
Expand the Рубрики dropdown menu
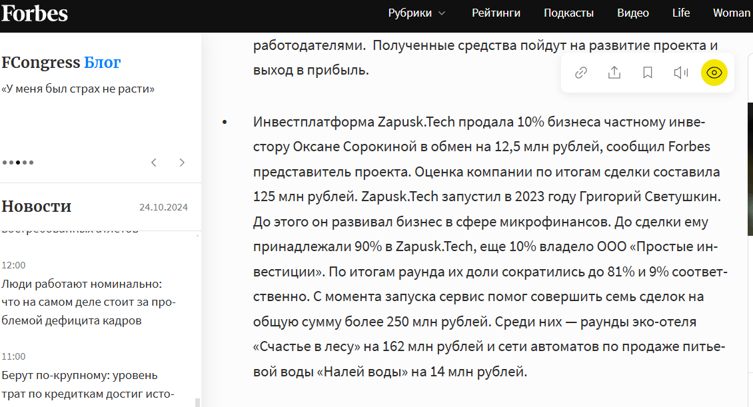(x=417, y=13)
